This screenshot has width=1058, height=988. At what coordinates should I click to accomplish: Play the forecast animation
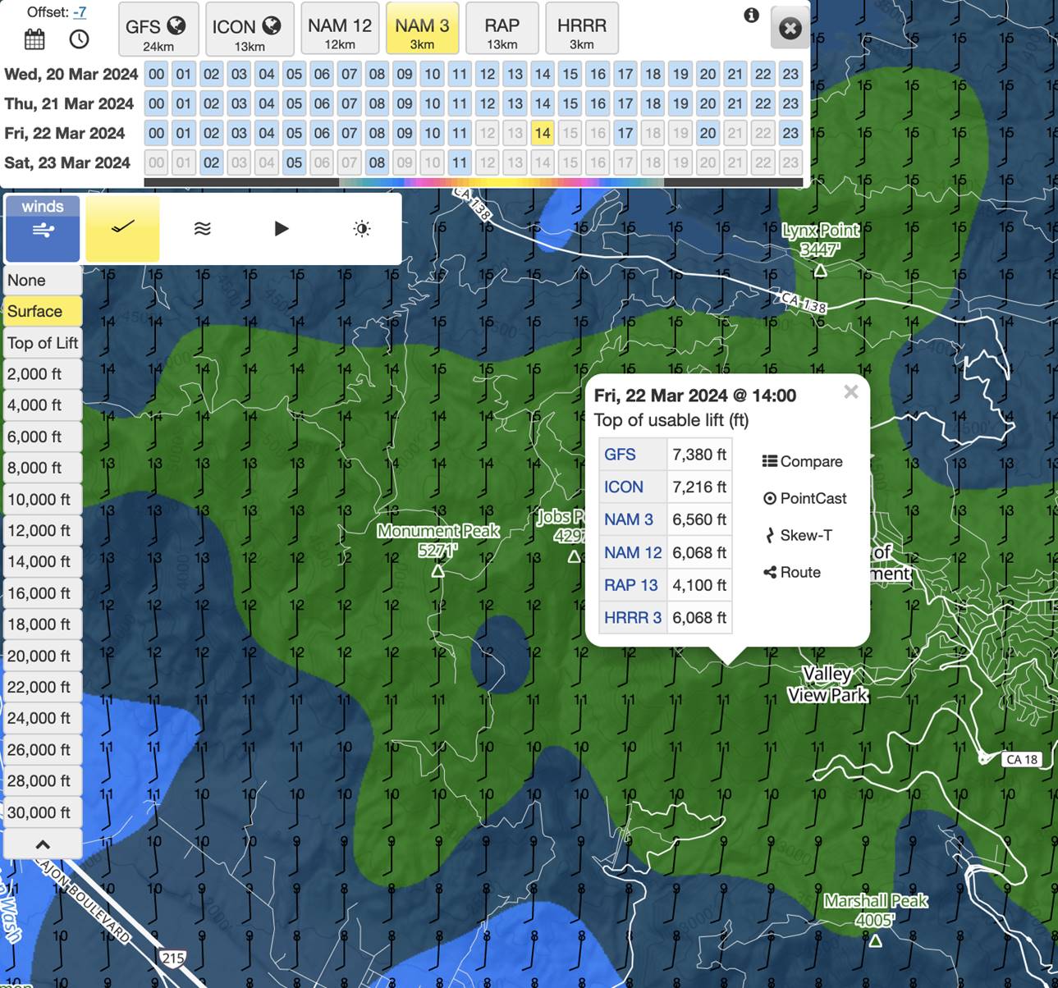282,228
